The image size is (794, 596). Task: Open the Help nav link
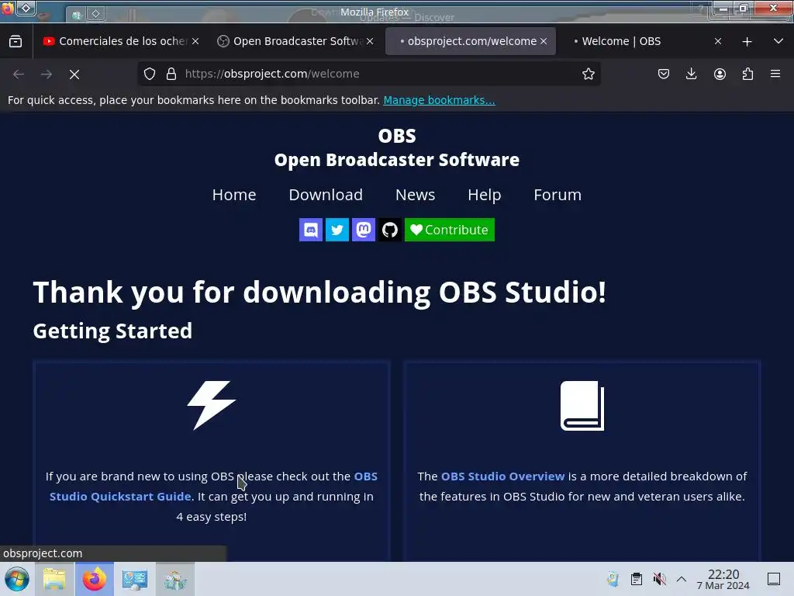[484, 195]
